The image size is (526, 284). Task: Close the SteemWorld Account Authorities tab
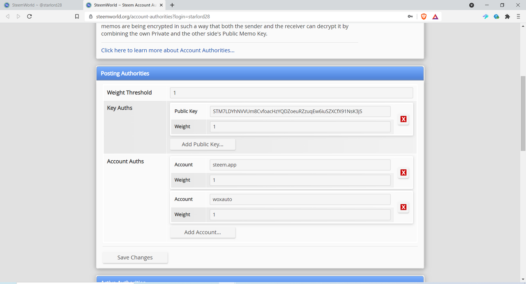(x=161, y=5)
